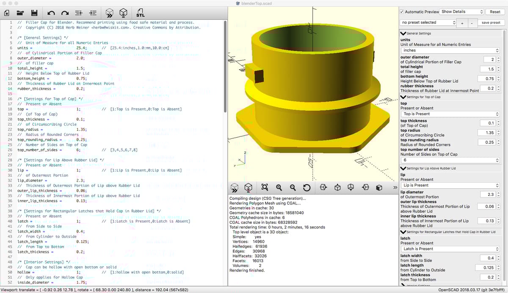Click the 'Total rendering time' console line
Screen dimensions: 508x293
(277, 227)
